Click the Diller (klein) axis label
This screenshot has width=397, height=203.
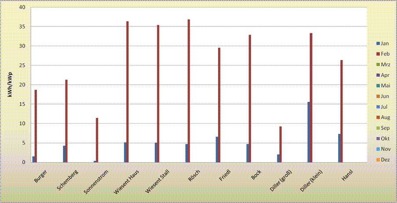click(311, 181)
